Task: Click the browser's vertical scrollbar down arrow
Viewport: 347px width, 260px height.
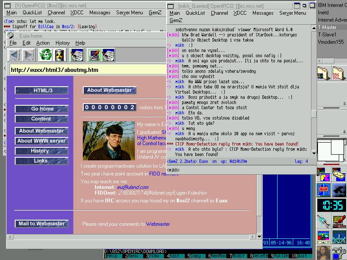Action: 259,237
